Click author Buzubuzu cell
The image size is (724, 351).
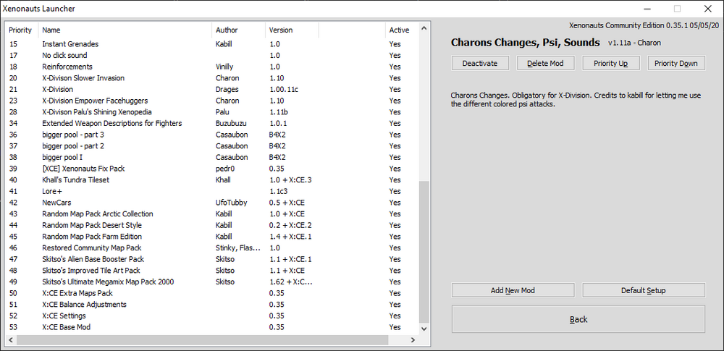tap(230, 123)
